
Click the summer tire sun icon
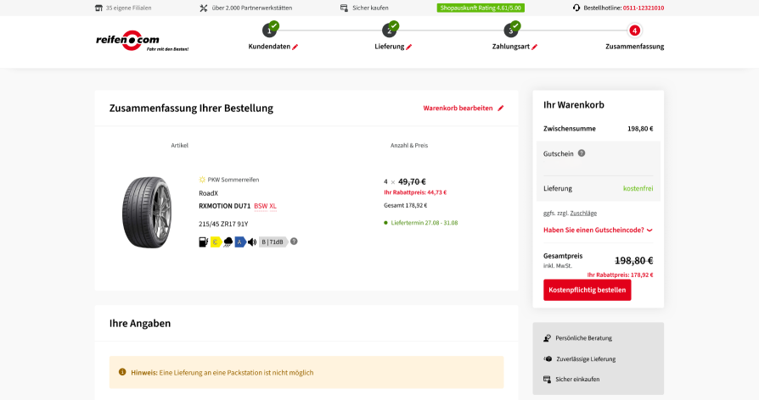point(202,180)
